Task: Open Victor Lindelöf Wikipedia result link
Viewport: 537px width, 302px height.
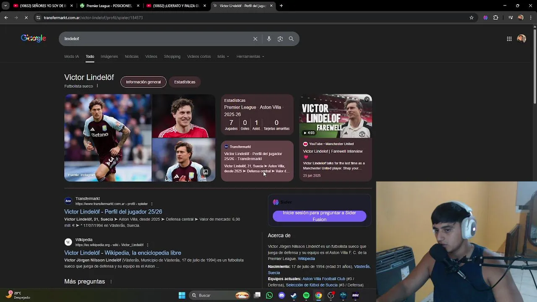Action: coord(123,253)
